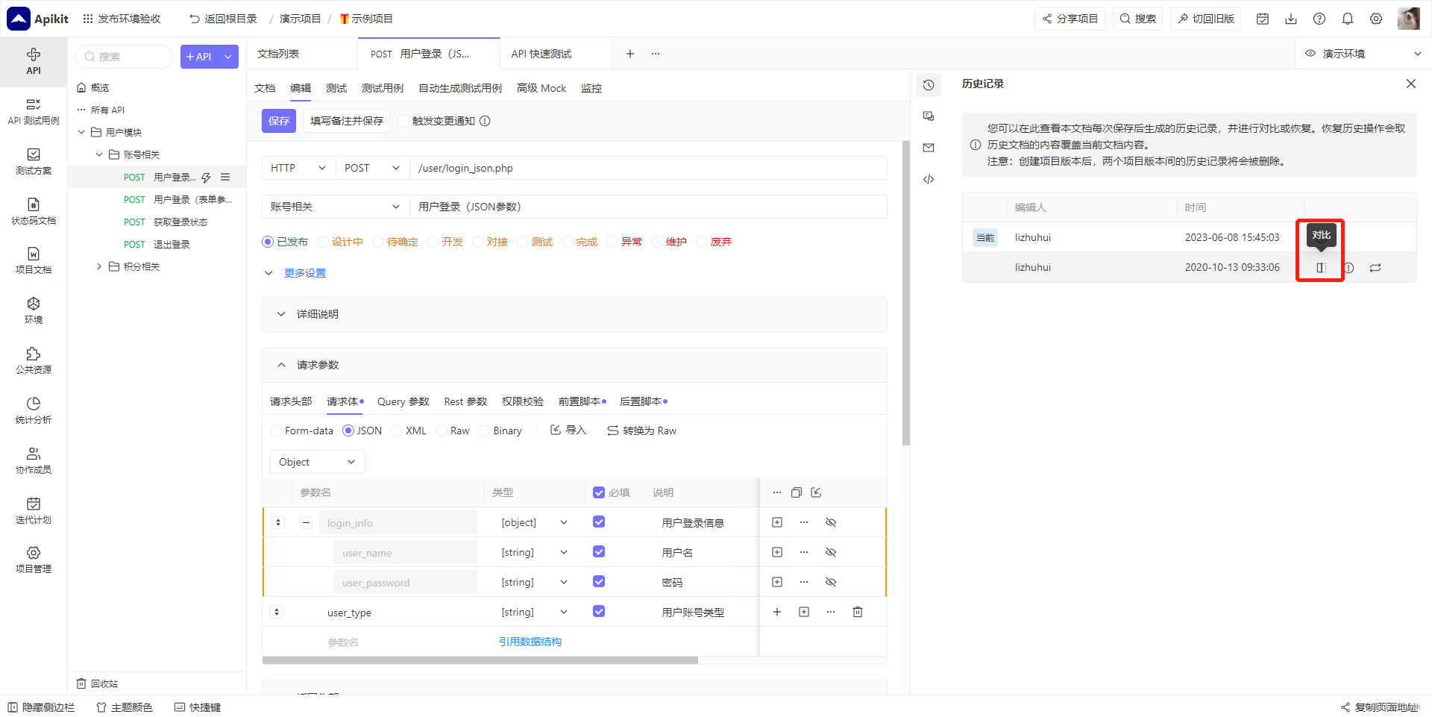The image size is (1432, 717).
Task: Open 公共资源 in the sidebar
Action: click(34, 361)
